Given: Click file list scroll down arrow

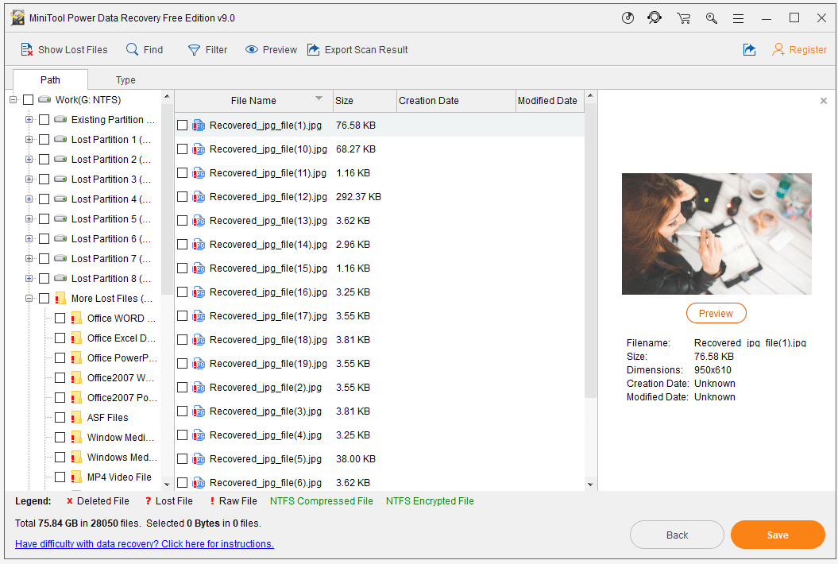Looking at the screenshot, I should (x=590, y=485).
